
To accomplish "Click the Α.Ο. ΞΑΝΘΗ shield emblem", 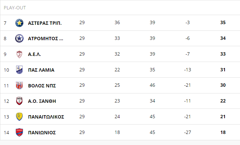I will 19,101.
